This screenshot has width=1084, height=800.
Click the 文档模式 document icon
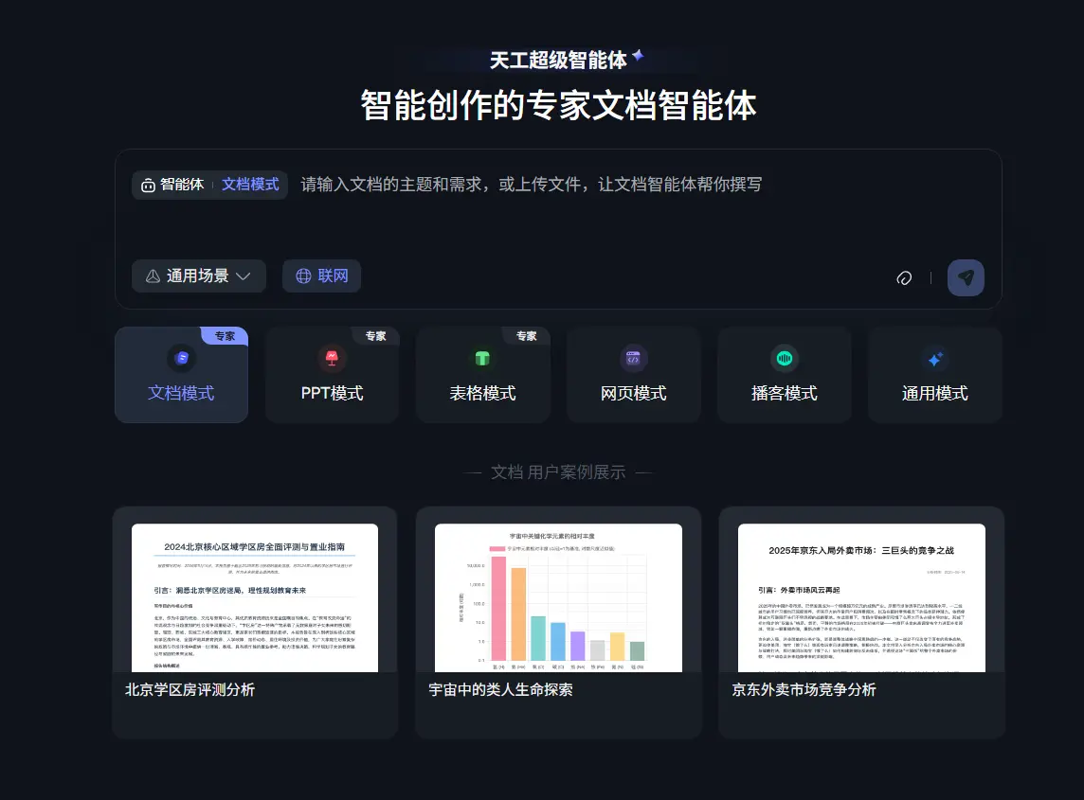(x=181, y=358)
